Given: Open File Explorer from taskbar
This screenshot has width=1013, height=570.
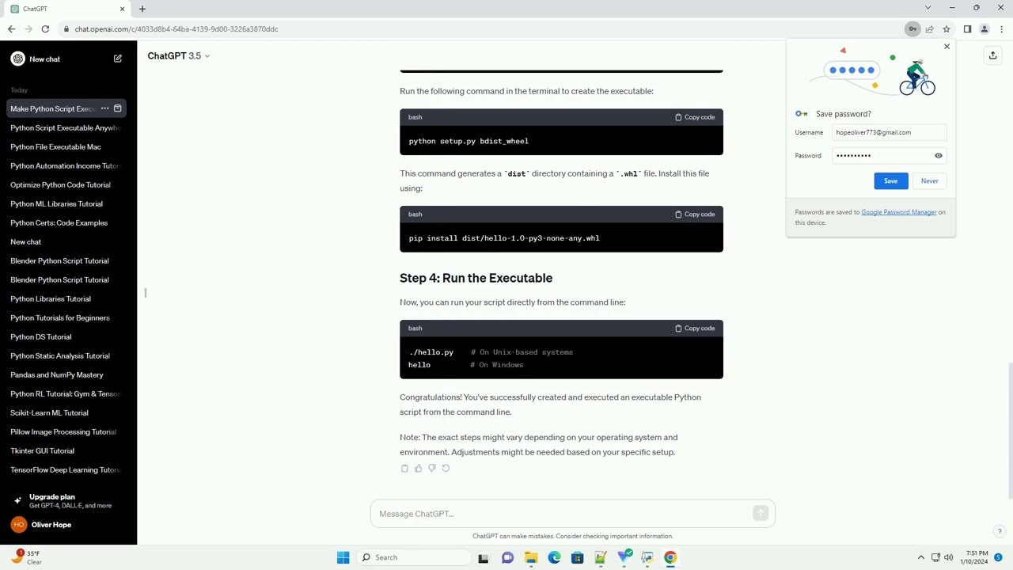Looking at the screenshot, I should tap(531, 557).
